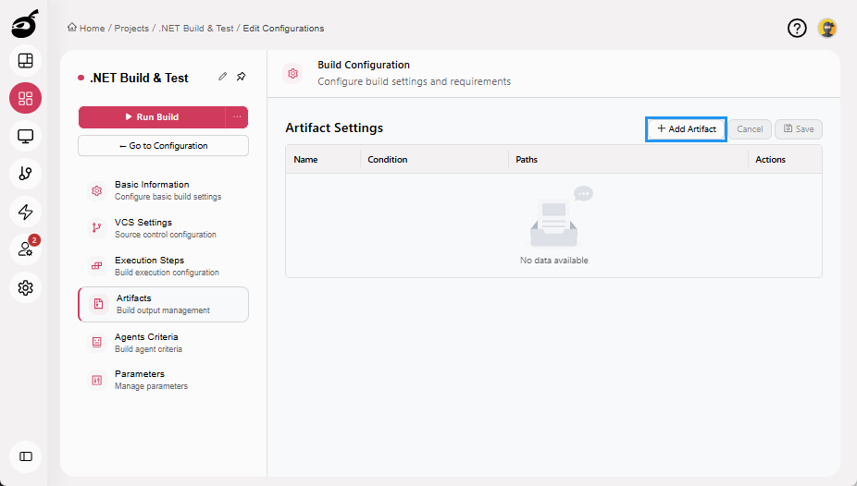Viewport: 857px width, 486px height.
Task: Click the Run Build button
Action: point(152,116)
